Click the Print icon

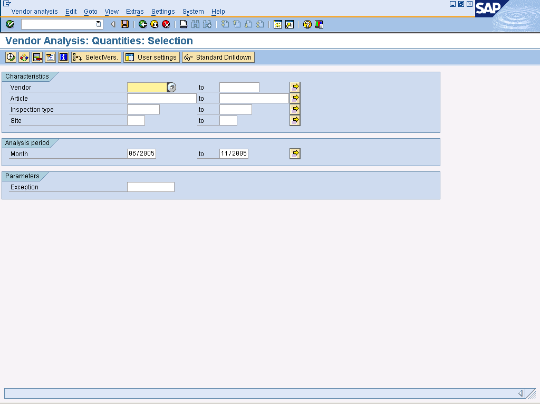click(x=184, y=24)
